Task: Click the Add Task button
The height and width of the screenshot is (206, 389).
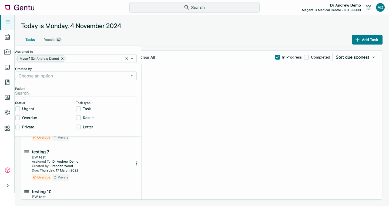Action: (x=367, y=40)
